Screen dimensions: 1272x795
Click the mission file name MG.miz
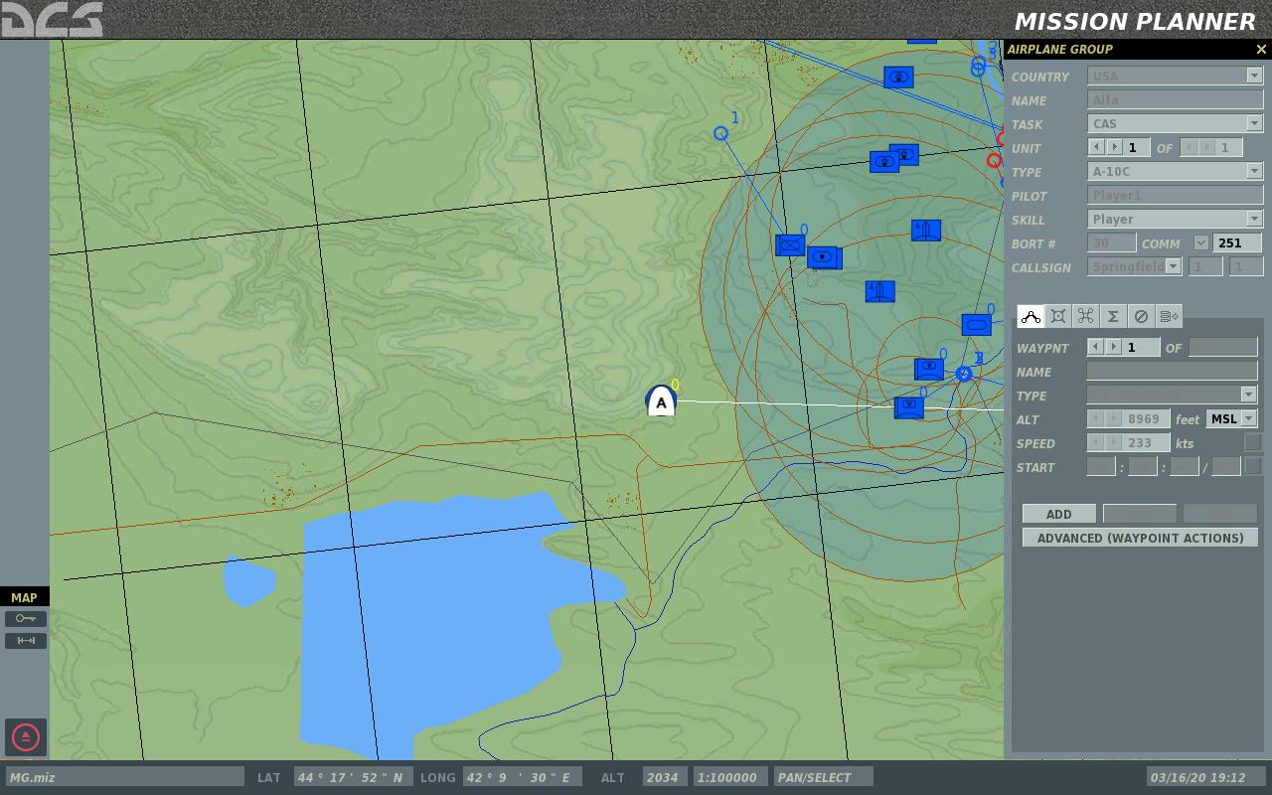coord(124,777)
